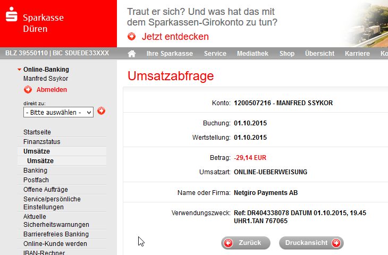Select Postfach from the sidebar
The image size is (388, 255).
coord(36,180)
